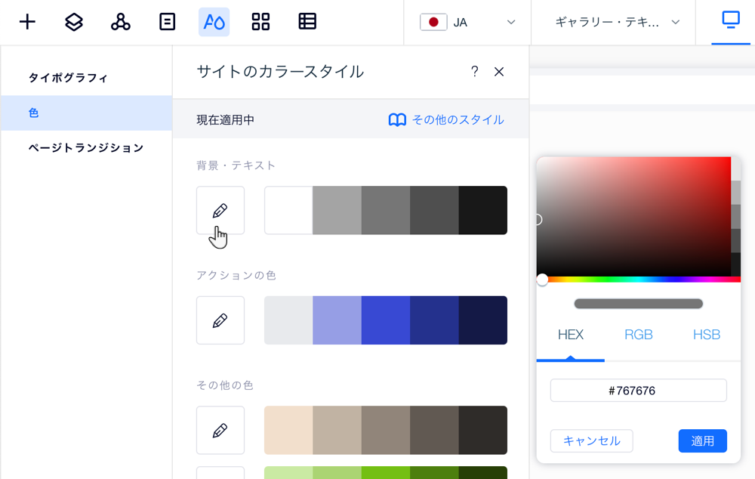Switch to the RGB tab
Image resolution: width=755 pixels, height=479 pixels.
[x=639, y=335]
